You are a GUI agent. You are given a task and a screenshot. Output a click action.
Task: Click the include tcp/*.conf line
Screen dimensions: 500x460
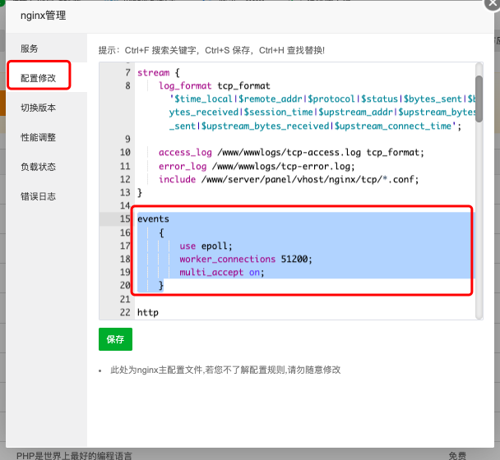pos(289,179)
